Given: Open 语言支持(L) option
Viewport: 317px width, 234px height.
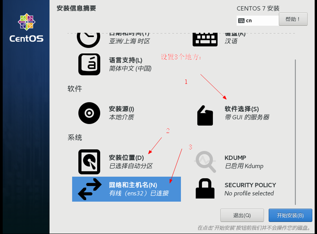Looking at the screenshot, I should point(126,60).
